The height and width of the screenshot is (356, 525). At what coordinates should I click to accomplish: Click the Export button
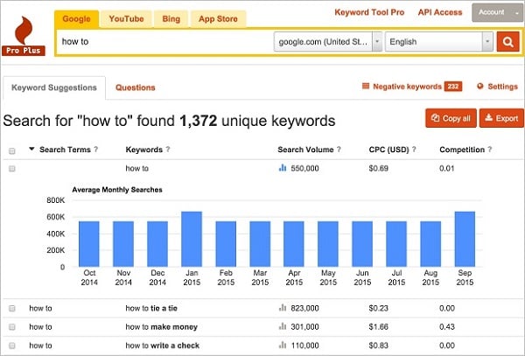(x=501, y=118)
